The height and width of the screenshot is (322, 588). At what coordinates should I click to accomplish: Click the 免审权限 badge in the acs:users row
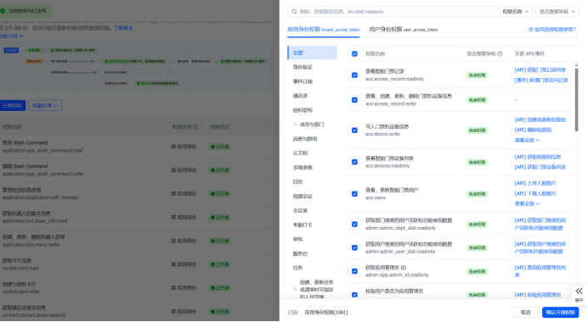477,194
